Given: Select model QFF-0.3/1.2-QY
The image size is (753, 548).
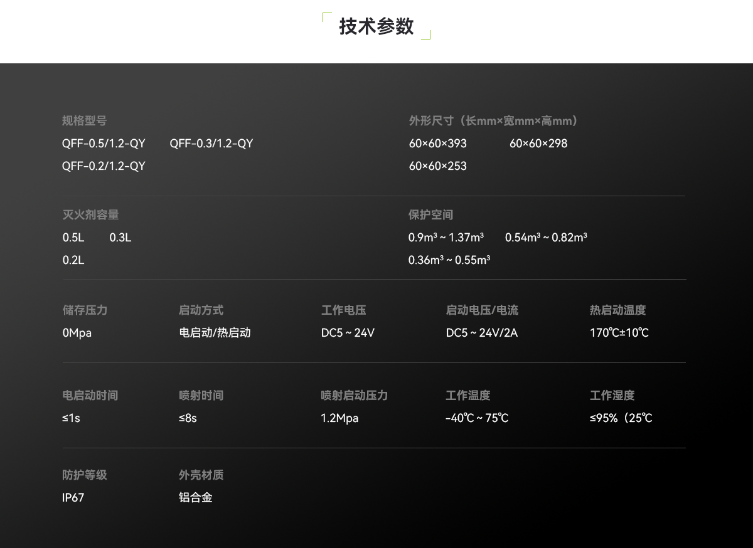Looking at the screenshot, I should coord(212,144).
